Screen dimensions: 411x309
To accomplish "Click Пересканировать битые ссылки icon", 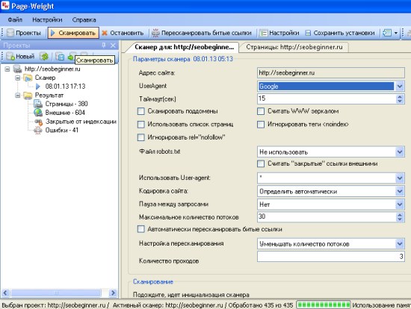I will click(155, 33).
